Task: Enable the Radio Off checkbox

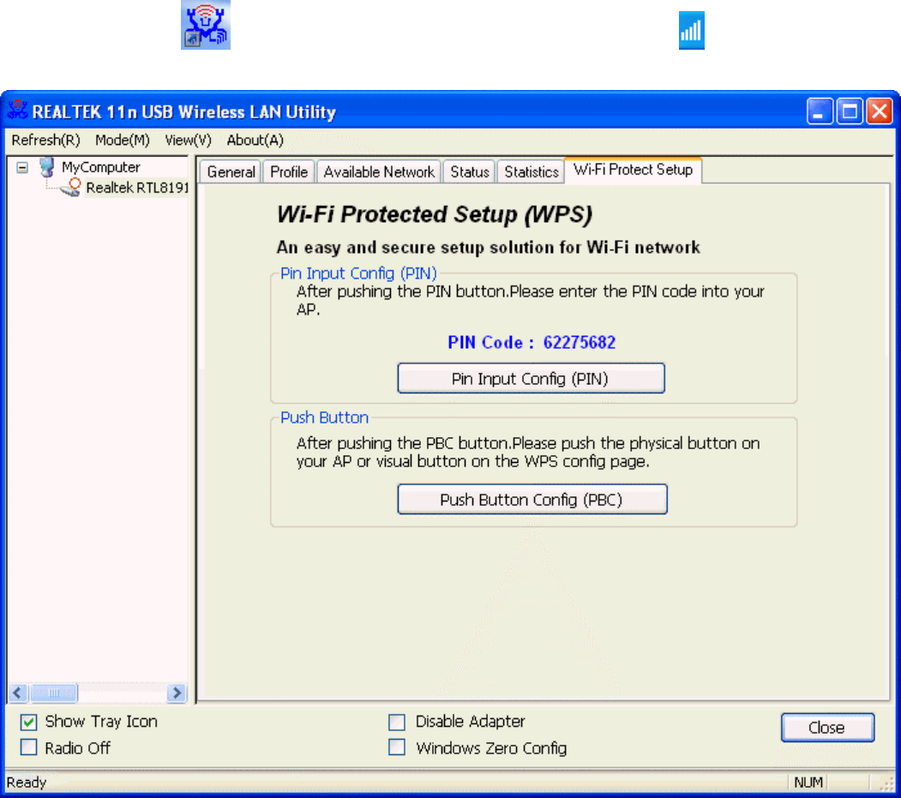Action: point(29,747)
